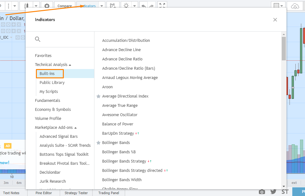This screenshot has height=196, width=305.
Task: Toggle favorite star for Bollinger Bands
Action: pyautogui.click(x=98, y=143)
